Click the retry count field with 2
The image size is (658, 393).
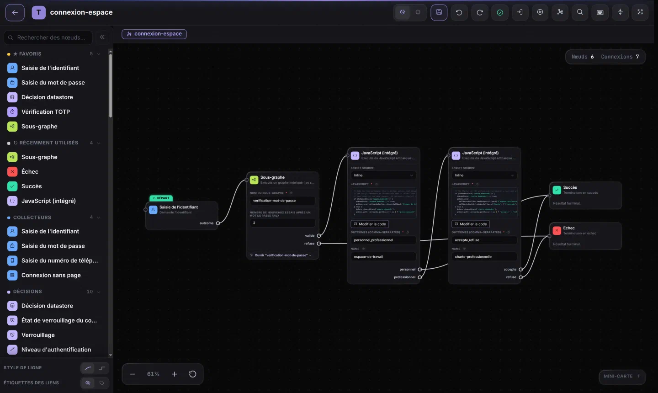[x=282, y=223]
